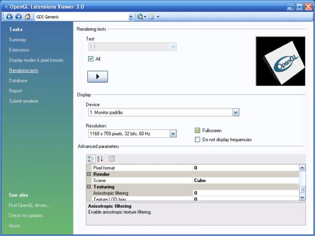Click Find OpenGL drivers link
Image resolution: width=315 pixels, height=236 pixels.
click(x=30, y=205)
